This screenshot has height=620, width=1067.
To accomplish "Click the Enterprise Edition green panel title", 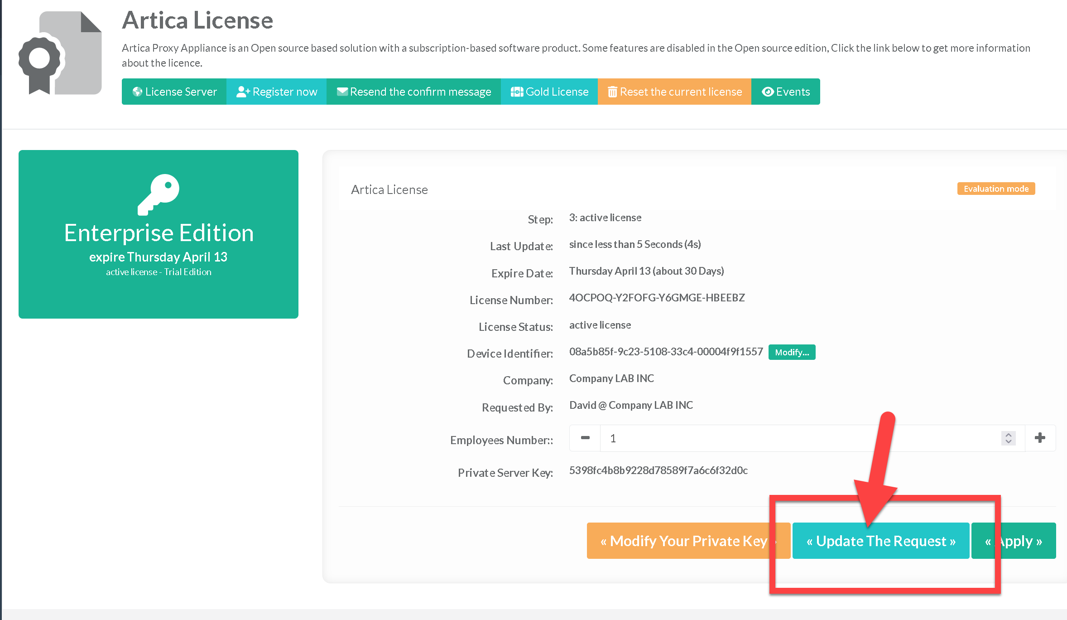I will click(x=159, y=233).
